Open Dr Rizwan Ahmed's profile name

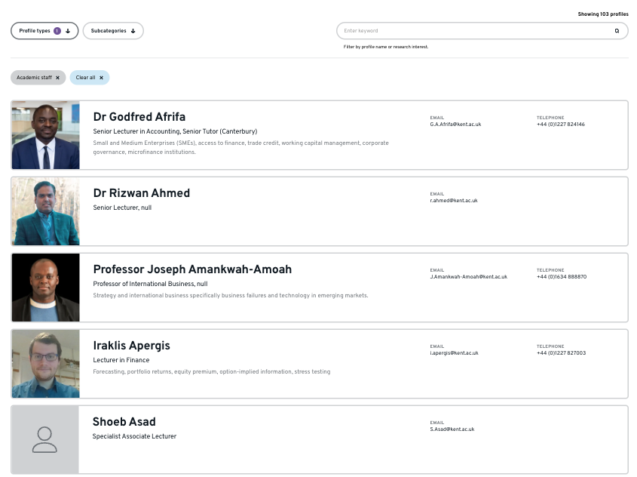141,193
